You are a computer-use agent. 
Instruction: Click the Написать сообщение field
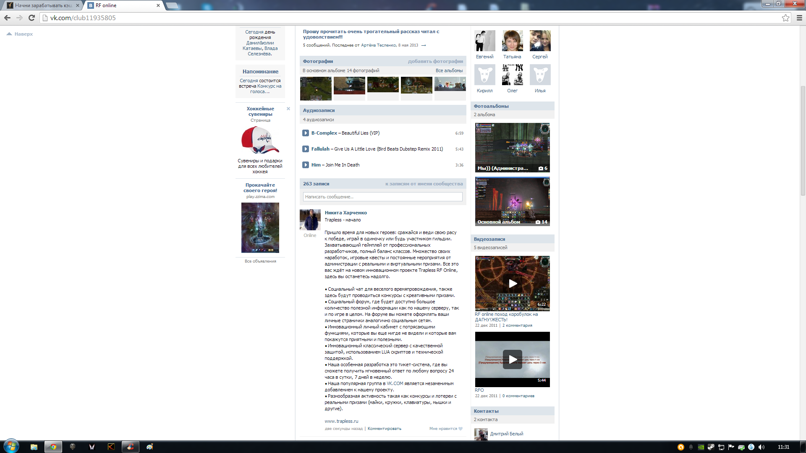point(382,197)
